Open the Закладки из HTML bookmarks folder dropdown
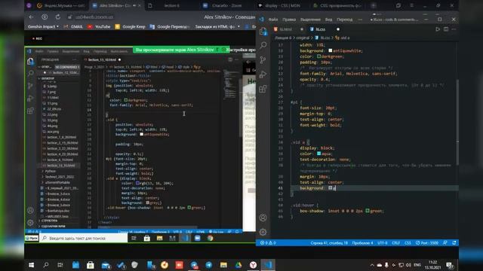Viewport: 483px width, 271px height. coord(217,27)
